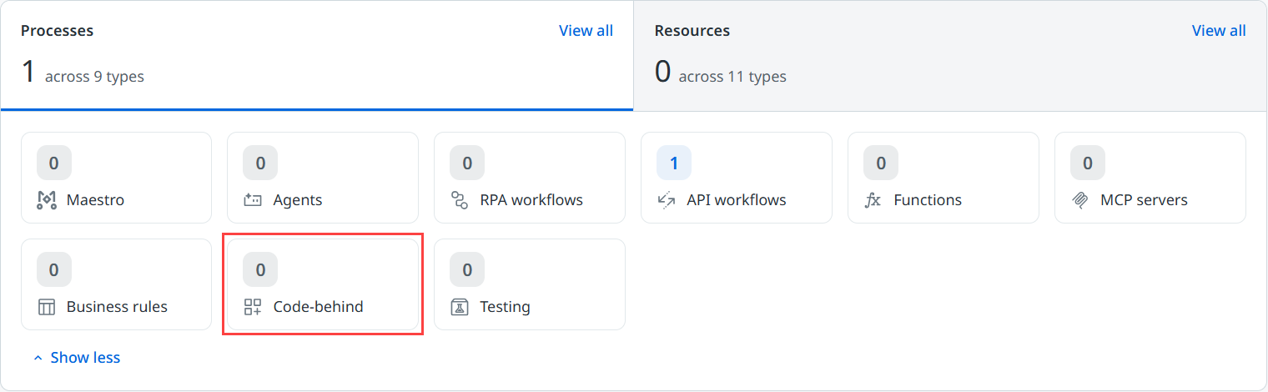1268x392 pixels.
Task: Click the Agents count badge 0
Action: click(260, 163)
